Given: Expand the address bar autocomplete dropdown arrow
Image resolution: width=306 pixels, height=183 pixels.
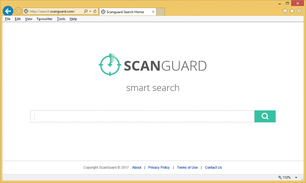Looking at the screenshot, I should click(x=90, y=11).
